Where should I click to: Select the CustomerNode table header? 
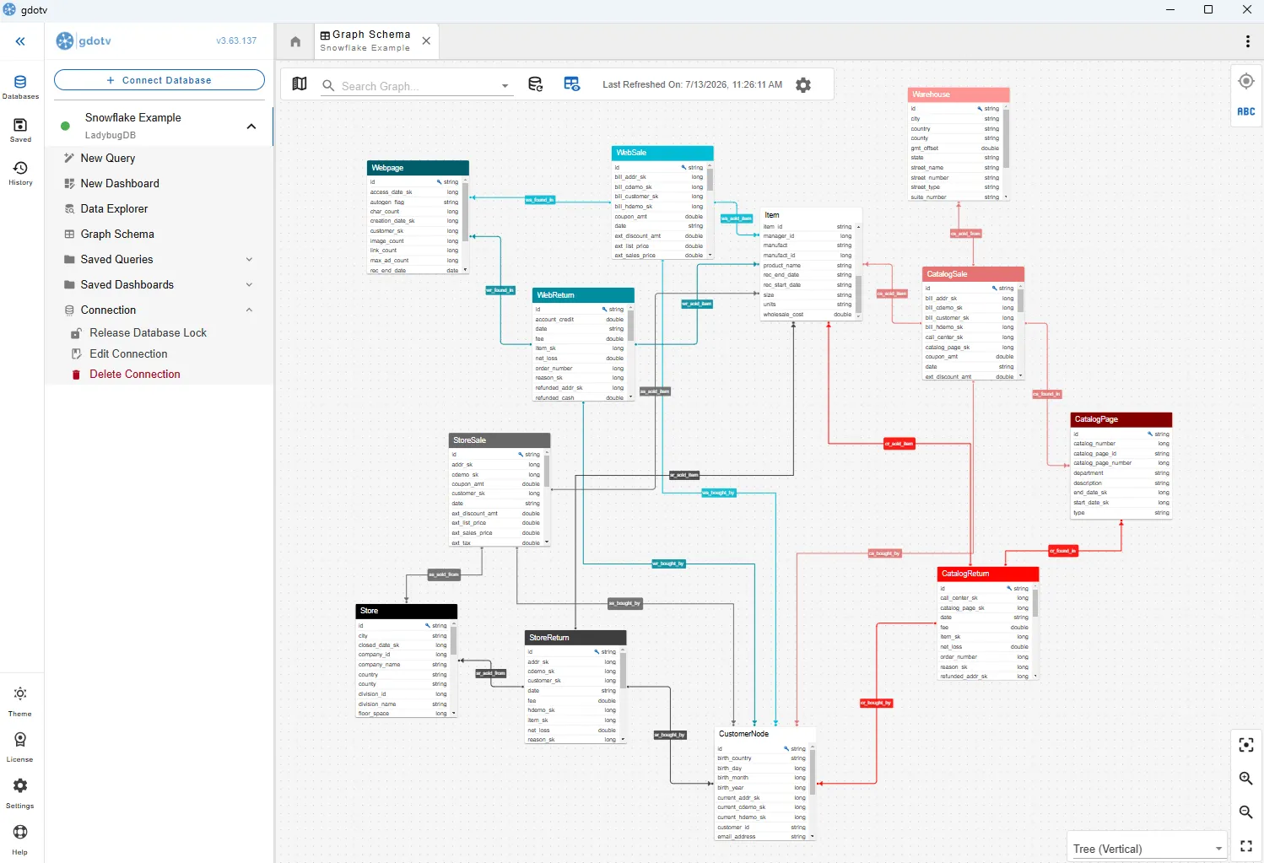click(x=765, y=734)
